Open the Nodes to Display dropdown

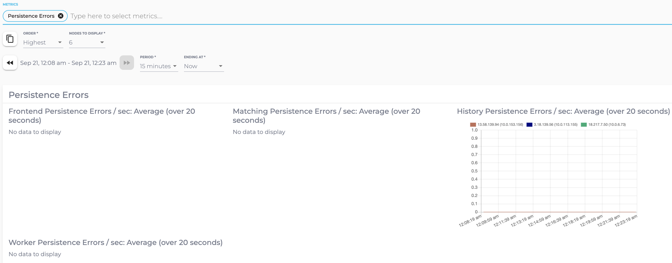click(87, 43)
